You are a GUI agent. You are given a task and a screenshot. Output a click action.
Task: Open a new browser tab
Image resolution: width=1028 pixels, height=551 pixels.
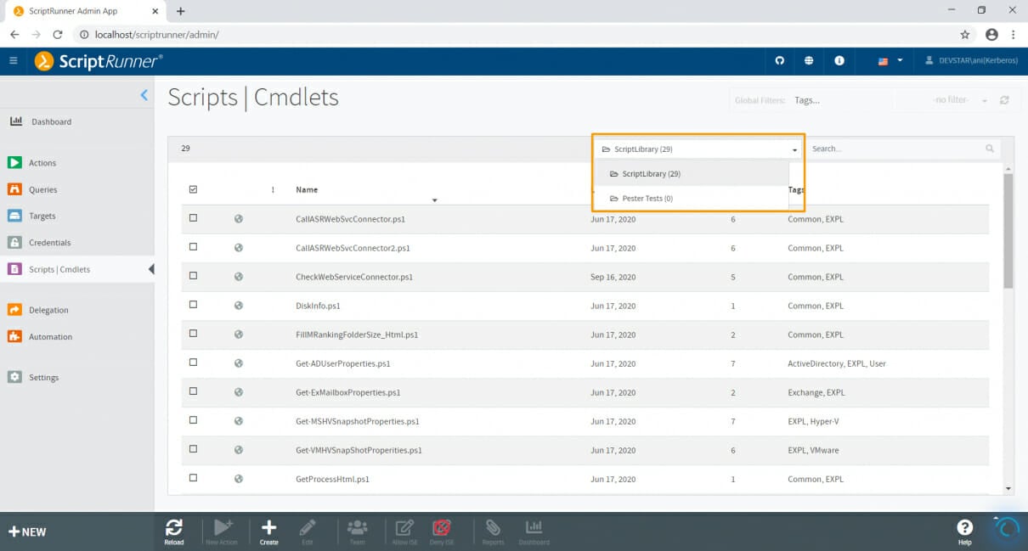pos(180,11)
